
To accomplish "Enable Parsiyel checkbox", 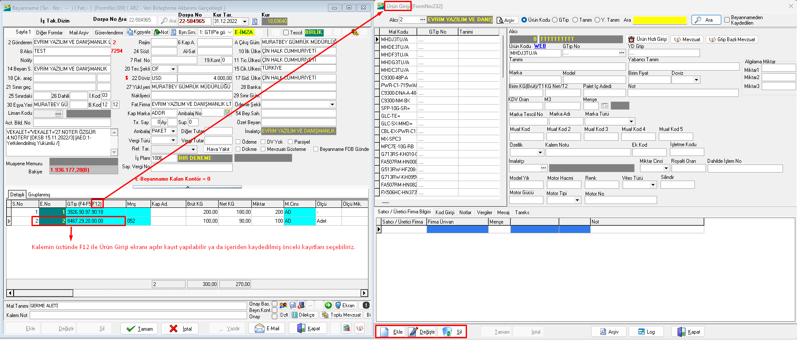I will (290, 142).
